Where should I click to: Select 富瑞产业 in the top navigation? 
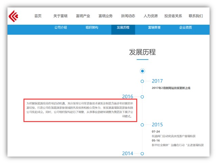point(83,16)
